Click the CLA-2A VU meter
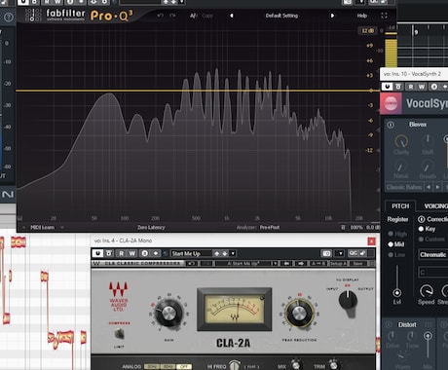Image resolution: width=448 pixels, height=370 pixels. [x=235, y=309]
